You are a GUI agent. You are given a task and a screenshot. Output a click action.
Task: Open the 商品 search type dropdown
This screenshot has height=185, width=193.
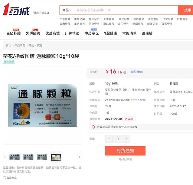[x=67, y=10]
